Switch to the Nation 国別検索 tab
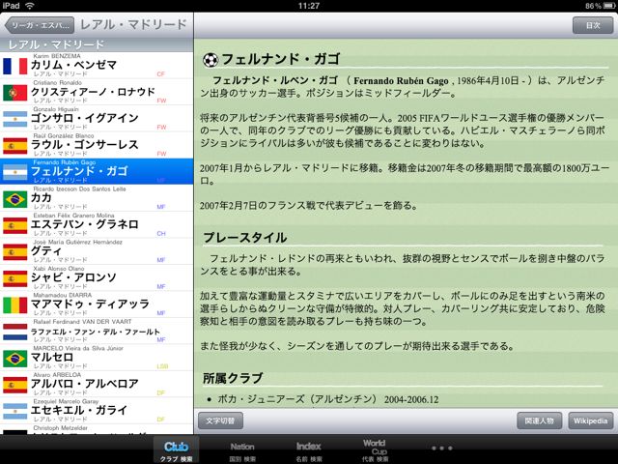618x464 pixels. point(242,451)
